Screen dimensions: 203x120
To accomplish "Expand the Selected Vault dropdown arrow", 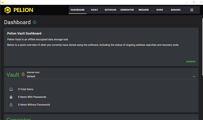I will click(194, 76).
